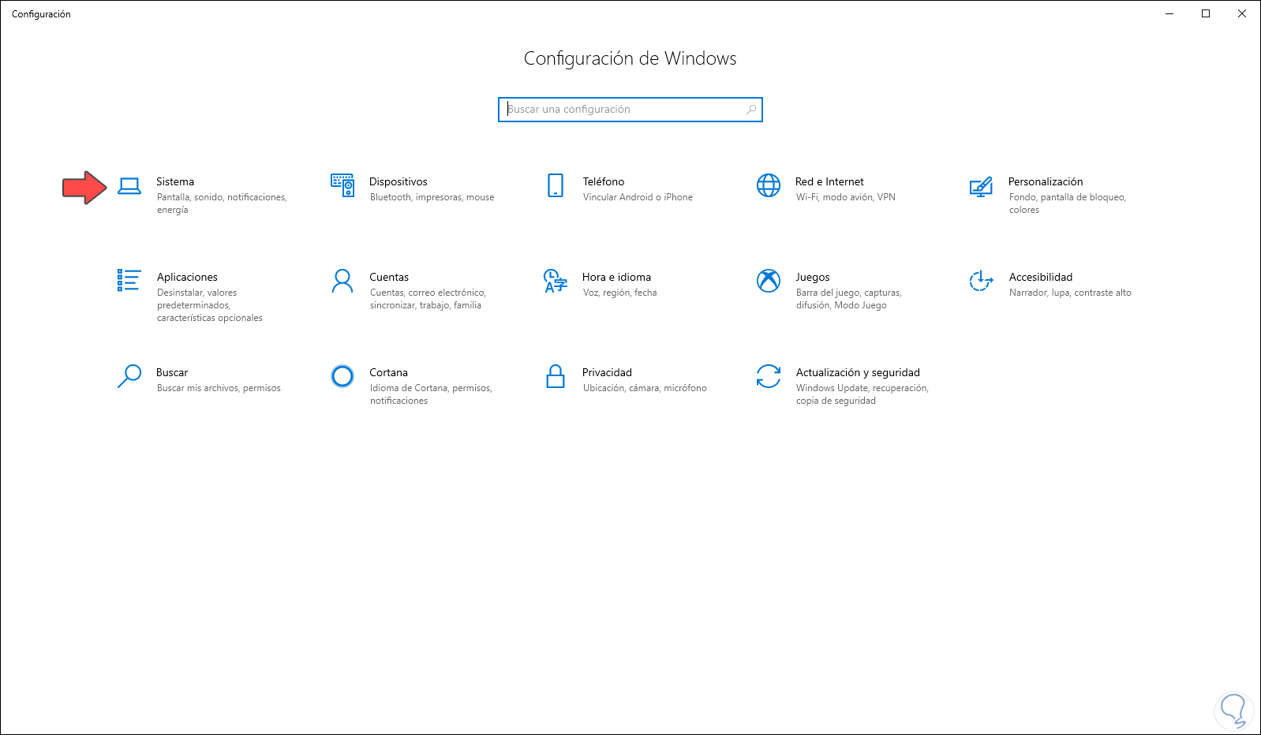The image size is (1261, 735).
Task: Click "Buscar mis archivos, permisos" text
Action: 219,388
